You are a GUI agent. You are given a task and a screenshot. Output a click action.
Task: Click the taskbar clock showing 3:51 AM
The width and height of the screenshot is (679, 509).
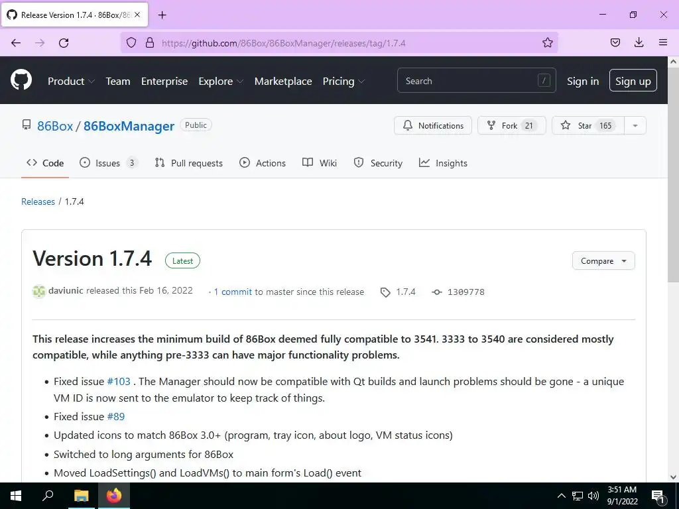coord(622,496)
